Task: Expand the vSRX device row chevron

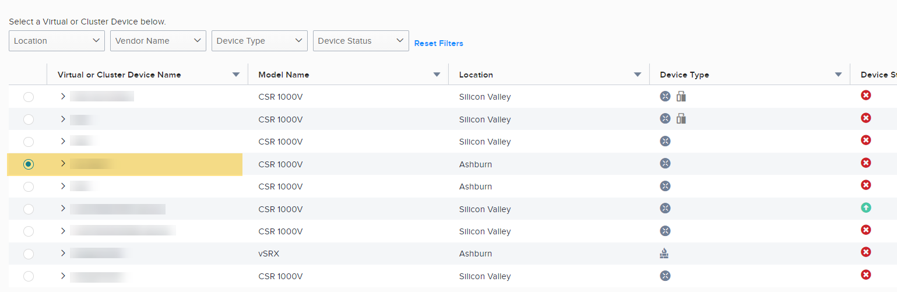Action: (x=63, y=253)
